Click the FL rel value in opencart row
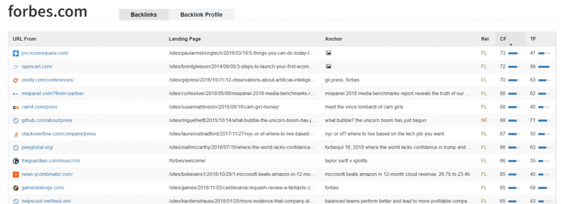Screen dimensions: 561x204 point(484,67)
